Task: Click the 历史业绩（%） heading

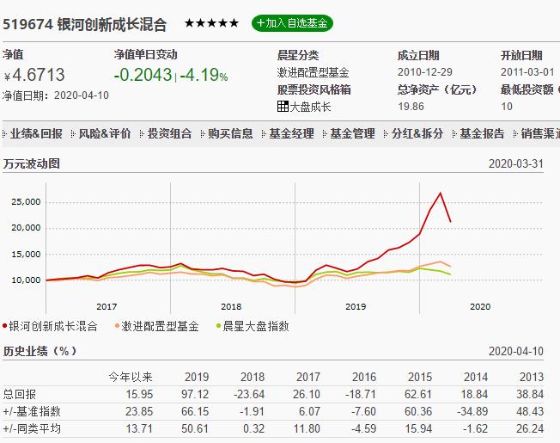Action: click(x=40, y=351)
